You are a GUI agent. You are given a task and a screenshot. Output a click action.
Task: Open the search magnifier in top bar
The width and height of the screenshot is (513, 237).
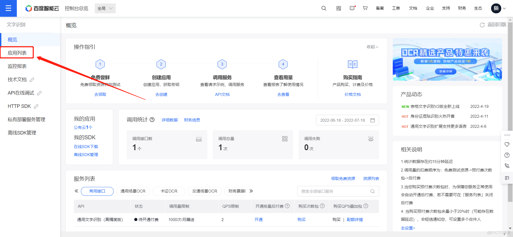point(324,8)
